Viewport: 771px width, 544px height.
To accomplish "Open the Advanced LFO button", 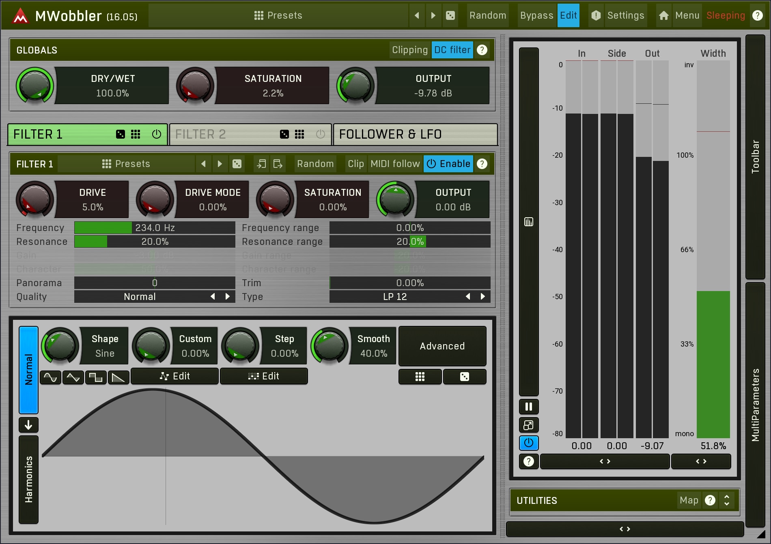I will 442,346.
